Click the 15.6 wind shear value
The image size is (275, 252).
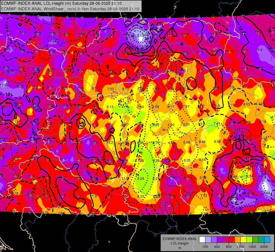[x=63, y=195]
